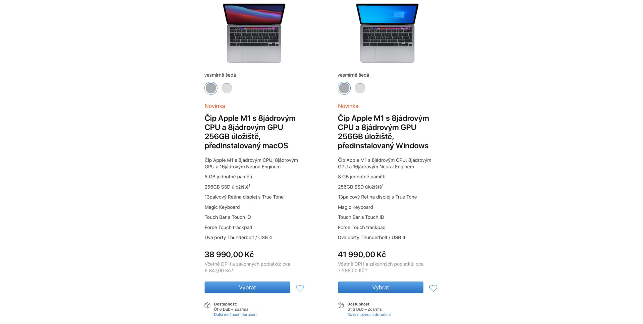Select silver color for Windows model

[360, 88]
